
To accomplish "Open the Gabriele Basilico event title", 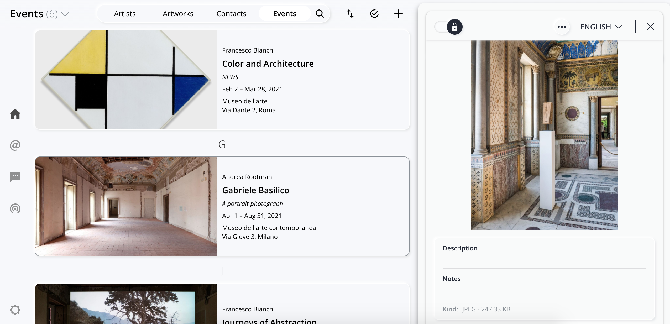I will click(255, 190).
